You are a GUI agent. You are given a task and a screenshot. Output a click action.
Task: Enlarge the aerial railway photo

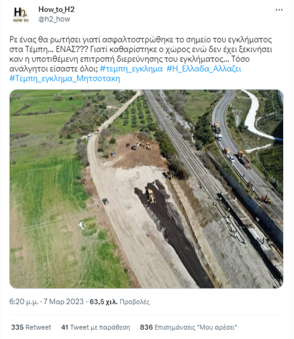146,189
